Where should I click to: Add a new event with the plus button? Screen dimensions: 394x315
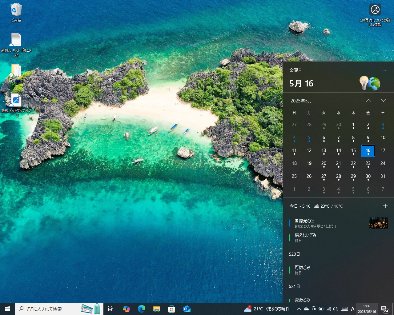click(x=386, y=206)
